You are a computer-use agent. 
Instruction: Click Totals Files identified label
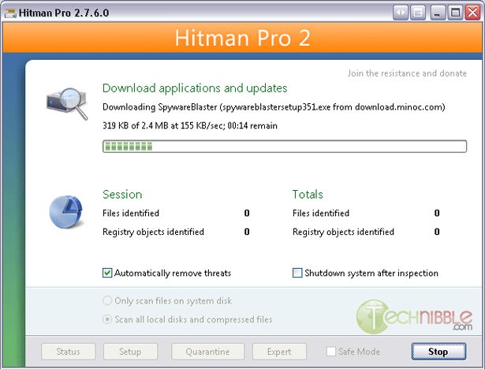321,213
